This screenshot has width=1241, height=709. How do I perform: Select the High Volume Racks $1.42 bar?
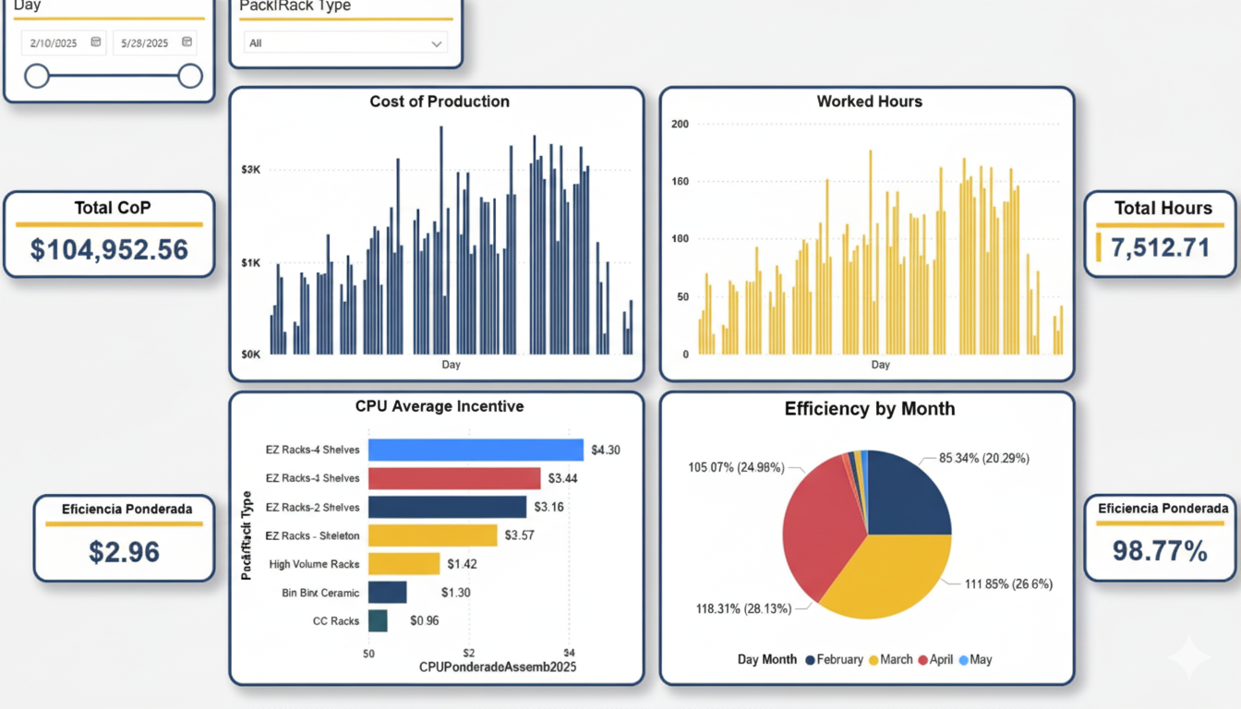click(x=404, y=563)
